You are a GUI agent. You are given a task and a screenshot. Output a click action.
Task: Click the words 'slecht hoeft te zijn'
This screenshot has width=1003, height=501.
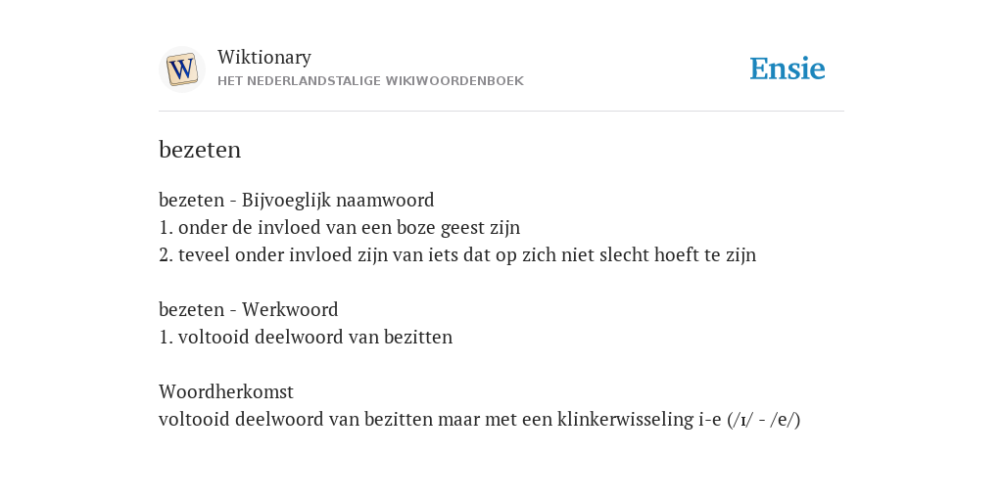678,255
